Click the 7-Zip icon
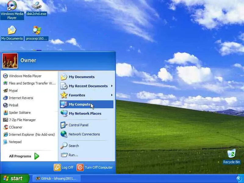 (5, 120)
